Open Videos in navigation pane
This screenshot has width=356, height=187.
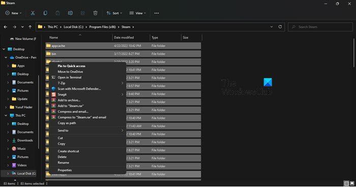tap(22, 165)
